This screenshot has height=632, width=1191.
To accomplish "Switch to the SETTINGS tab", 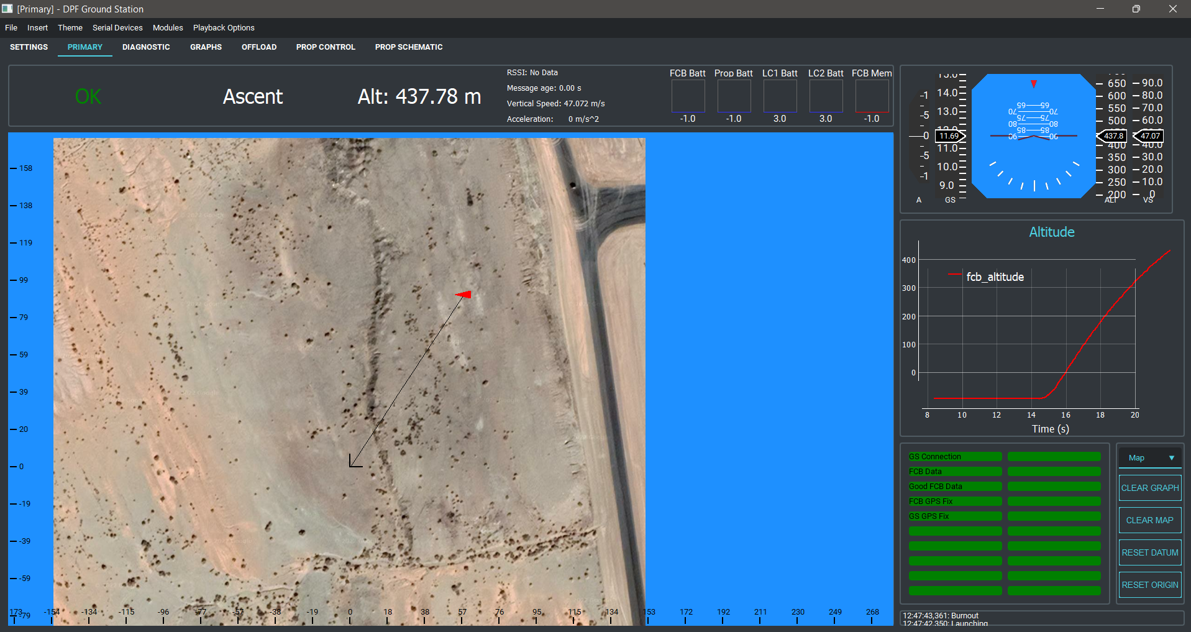I will (29, 47).
